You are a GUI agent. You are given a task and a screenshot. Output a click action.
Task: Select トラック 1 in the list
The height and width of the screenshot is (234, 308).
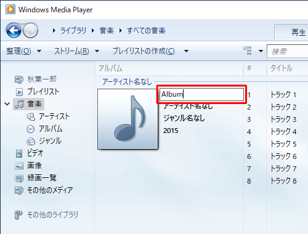pos(283,95)
